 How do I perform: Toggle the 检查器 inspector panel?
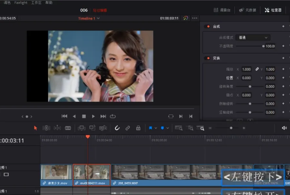(x=273, y=10)
